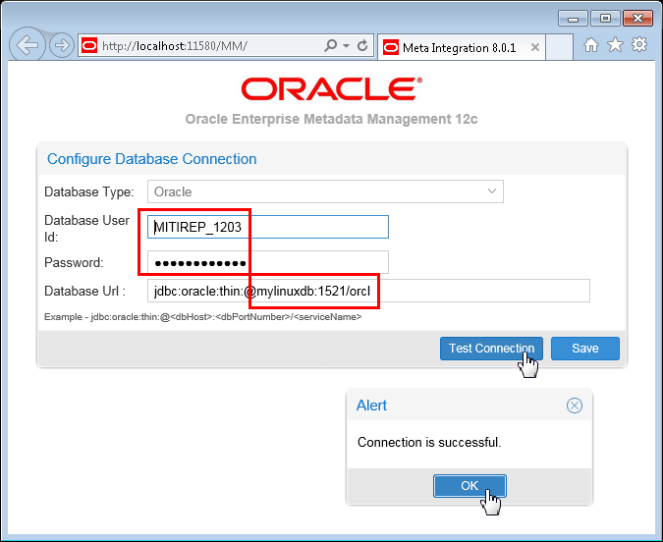663x542 pixels.
Task: Click the JDBC URL example text
Action: [x=203, y=317]
